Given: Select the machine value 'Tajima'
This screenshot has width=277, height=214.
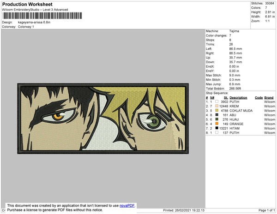Looking at the screenshot, I should coord(234,31).
